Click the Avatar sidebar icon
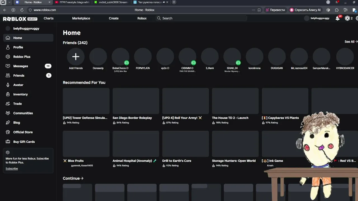The image size is (358, 201). (8, 85)
